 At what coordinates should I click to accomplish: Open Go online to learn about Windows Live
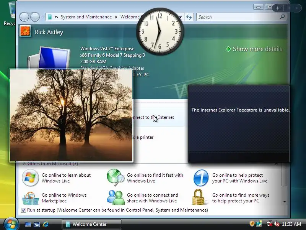tap(66, 178)
